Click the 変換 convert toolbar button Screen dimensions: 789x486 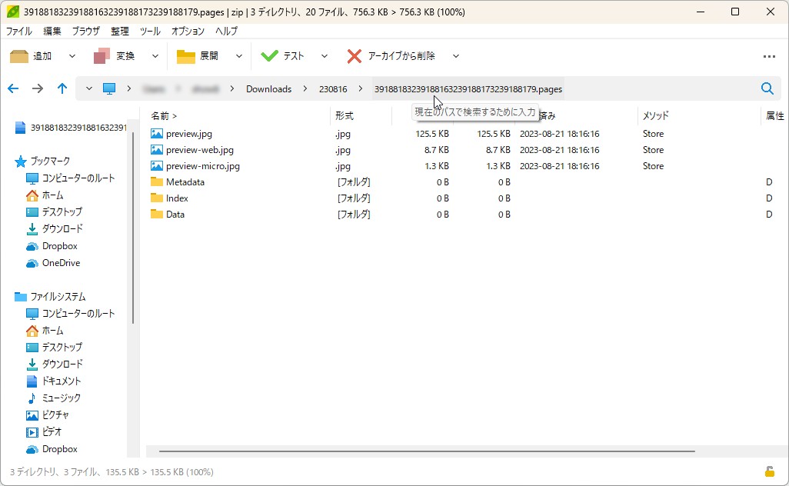point(115,56)
